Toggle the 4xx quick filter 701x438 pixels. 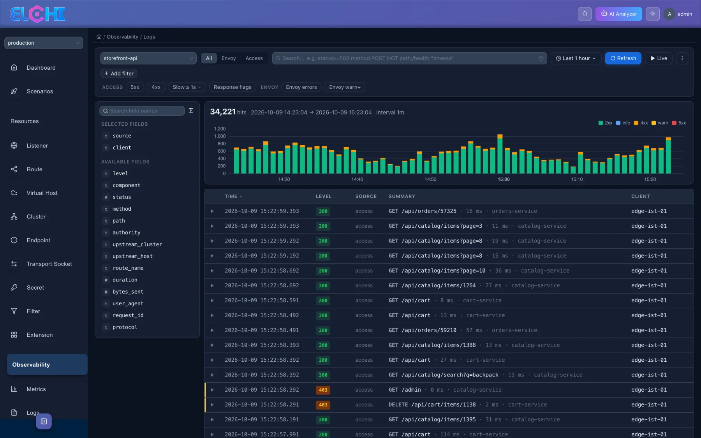tap(156, 87)
